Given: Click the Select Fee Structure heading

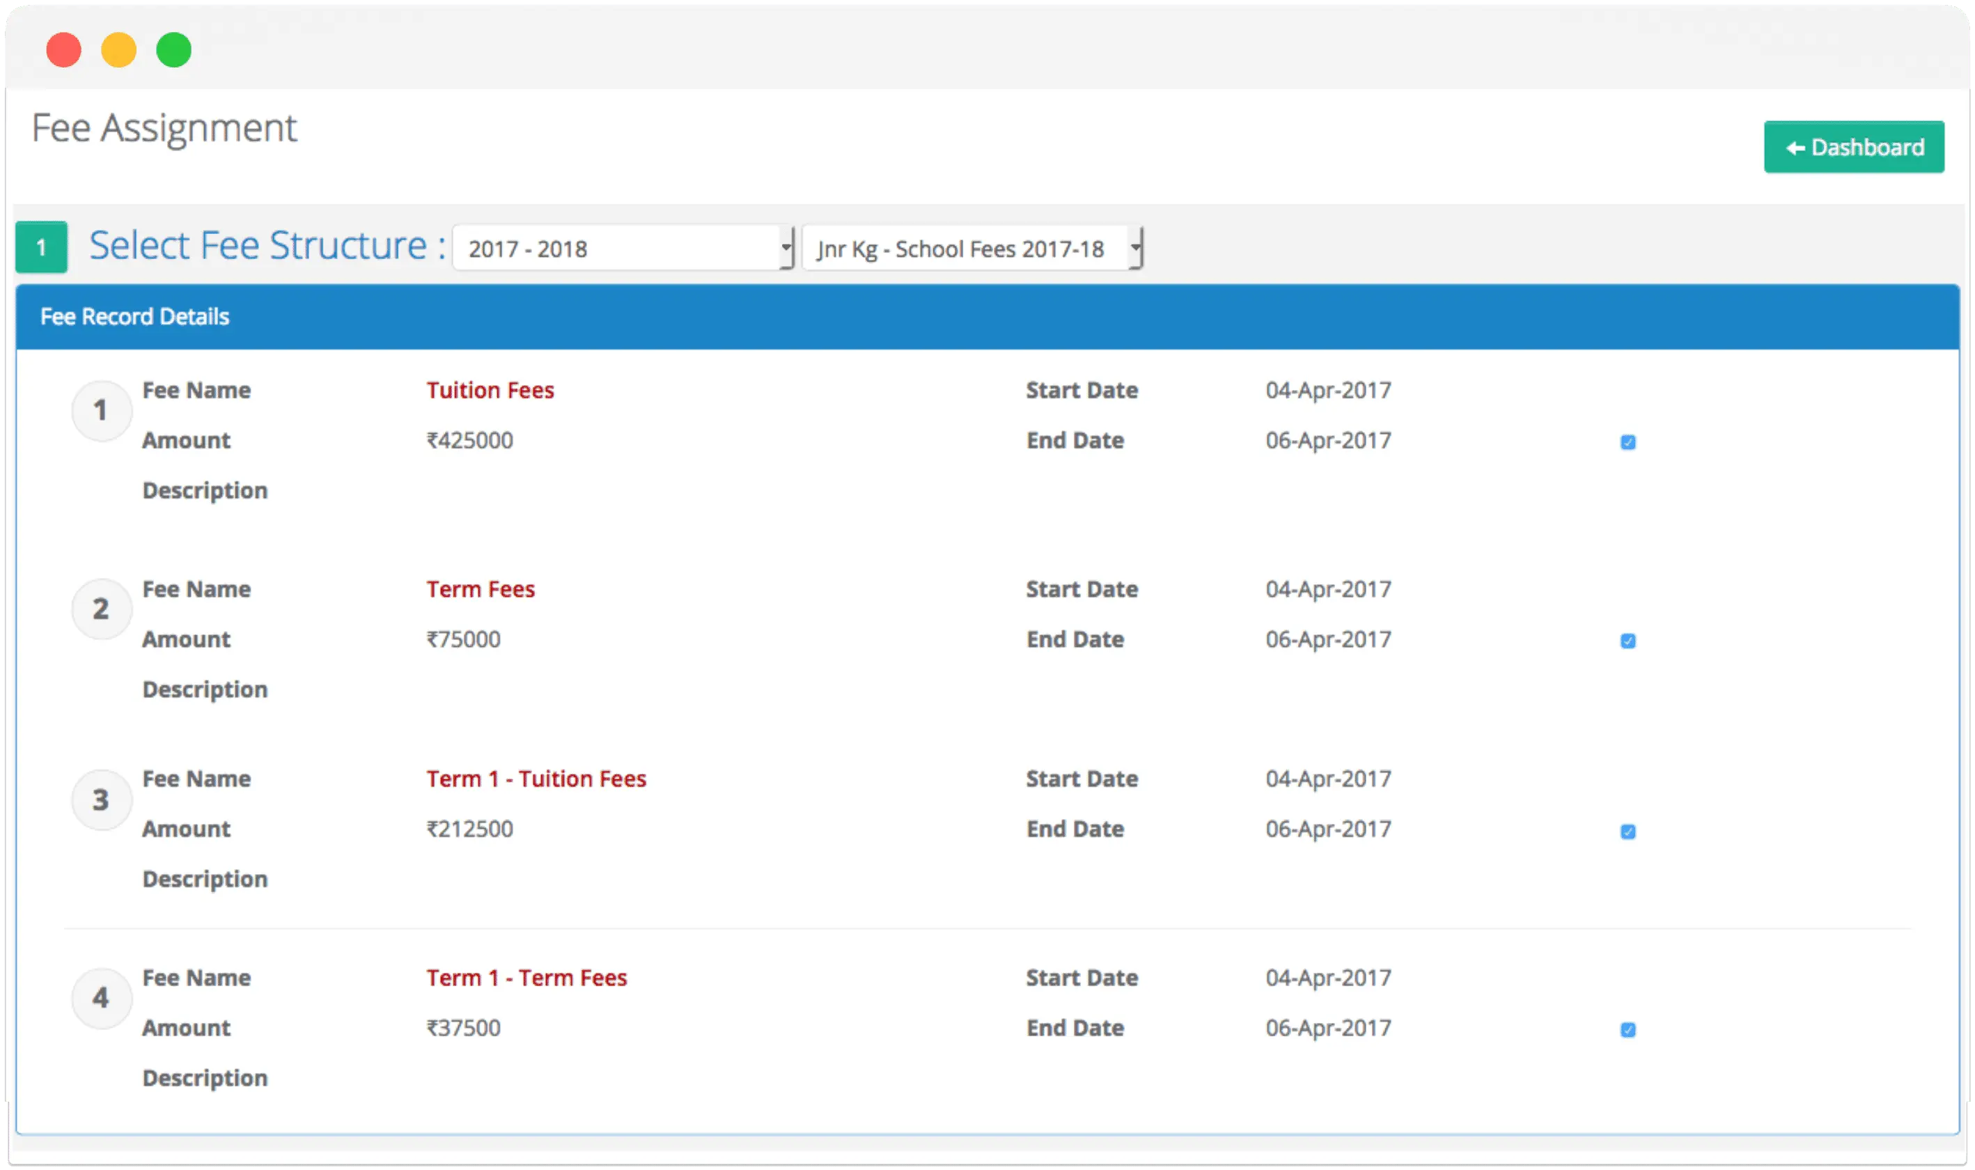Looking at the screenshot, I should click(267, 245).
